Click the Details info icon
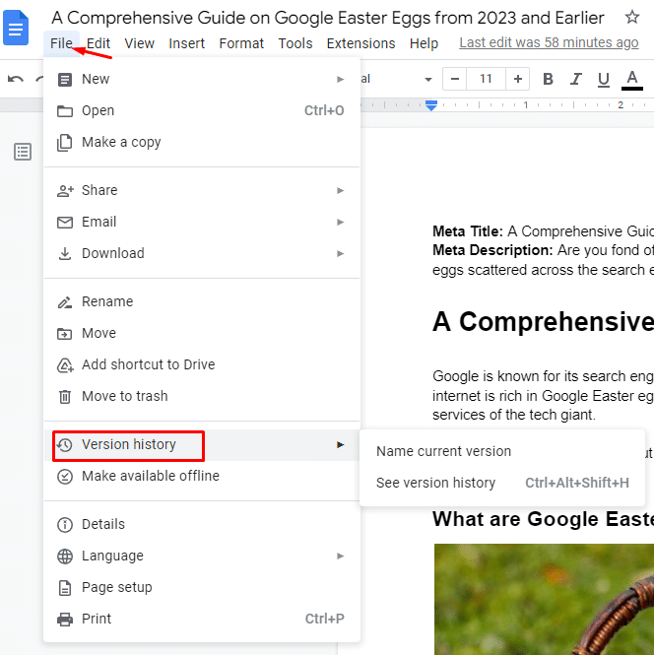654x655 pixels. [65, 525]
